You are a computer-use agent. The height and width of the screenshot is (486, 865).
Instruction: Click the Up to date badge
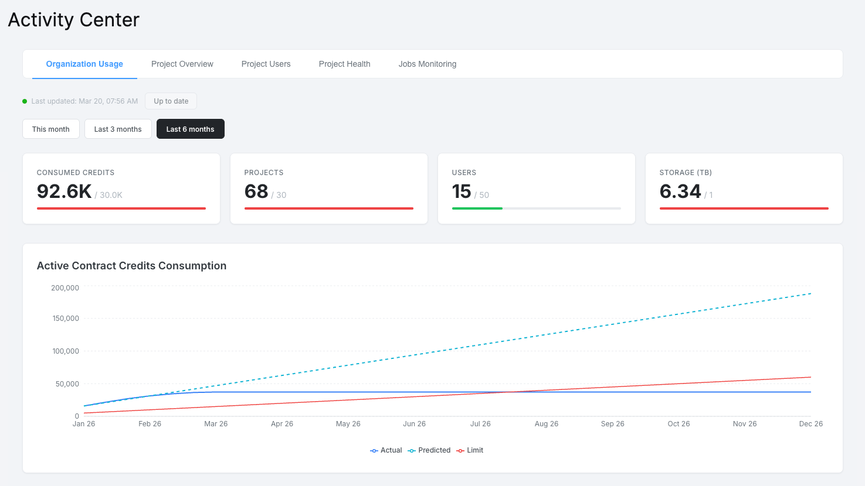click(171, 101)
